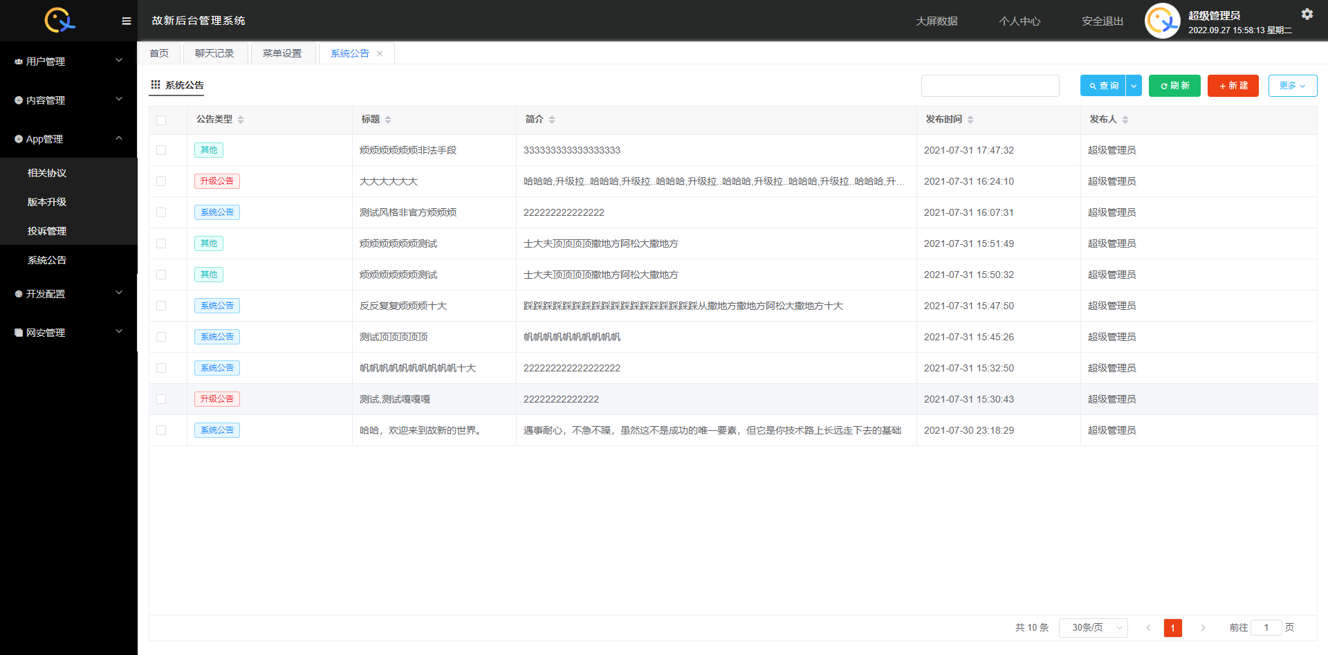The width and height of the screenshot is (1328, 655).
Task: Sort by 发布时间 column sort icon
Action: [x=970, y=120]
